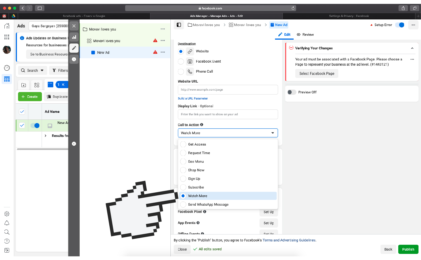Open the Gaya Sargsyan account selector
This screenshot has width=421, height=260.
tap(49, 26)
